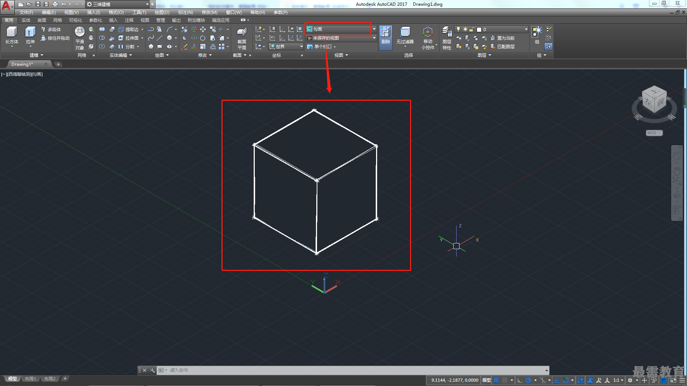Toggle group selection on/off icon in the 组 panel
The image size is (687, 386).
(x=548, y=46)
